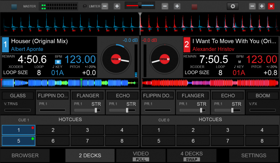Screen dimensions: 280x163
Task: Open deck 2 BOOM video effect selector
Action: coord(262,96)
